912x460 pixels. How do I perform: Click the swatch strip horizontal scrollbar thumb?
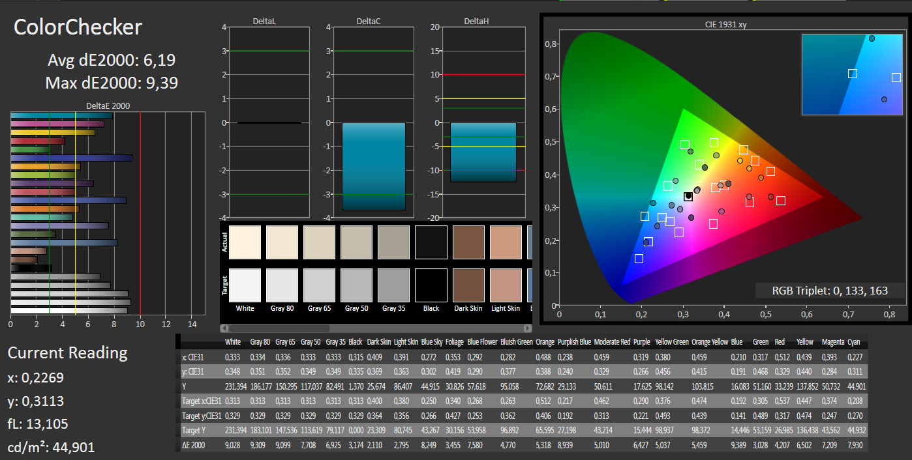281,328
